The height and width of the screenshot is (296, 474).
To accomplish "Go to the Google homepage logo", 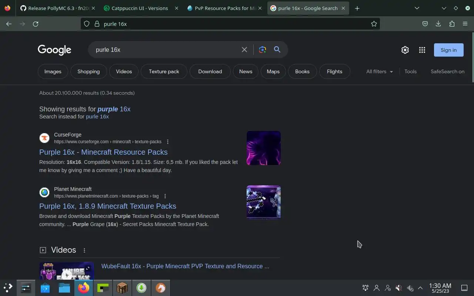I will (54, 50).
